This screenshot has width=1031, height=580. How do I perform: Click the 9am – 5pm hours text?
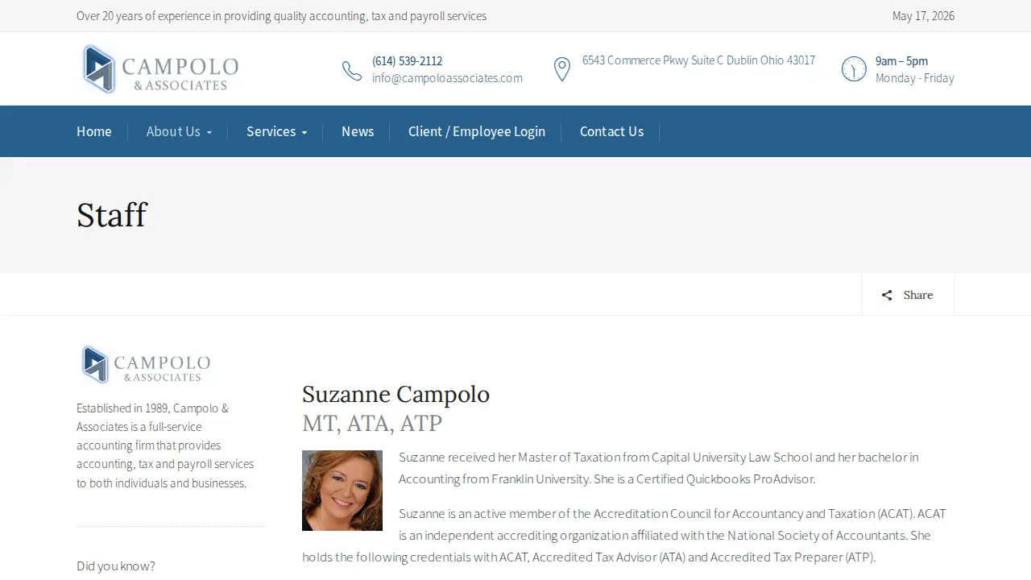[901, 61]
